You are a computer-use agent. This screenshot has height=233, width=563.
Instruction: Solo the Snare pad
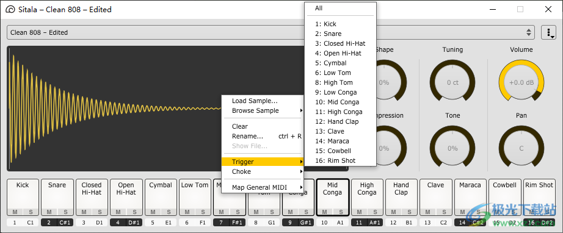65,212
